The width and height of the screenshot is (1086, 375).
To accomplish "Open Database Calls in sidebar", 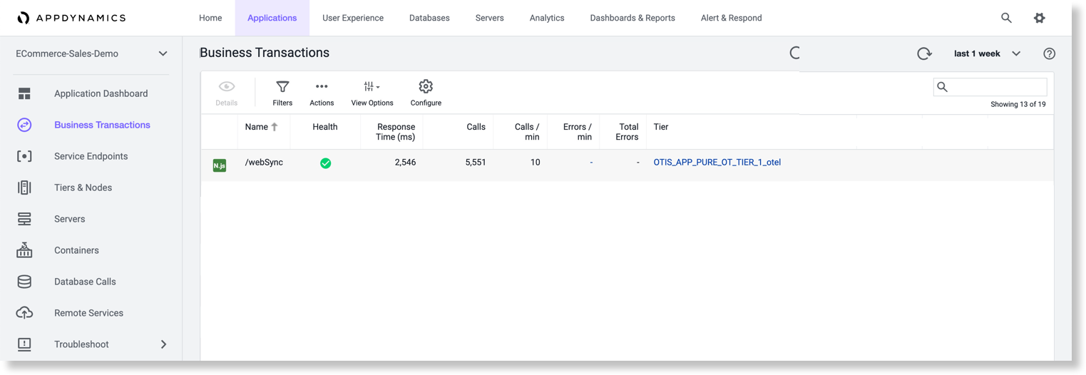I will [x=85, y=282].
